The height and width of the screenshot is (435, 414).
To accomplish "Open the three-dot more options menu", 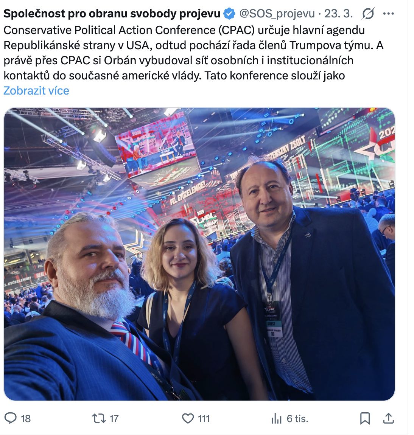I will tap(389, 14).
